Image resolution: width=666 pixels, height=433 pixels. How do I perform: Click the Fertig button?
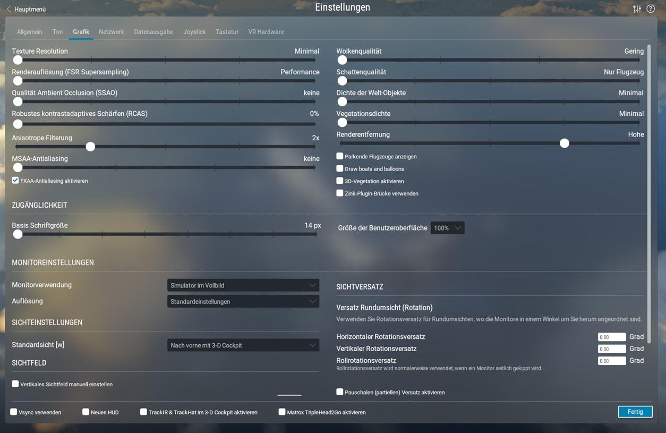click(635, 412)
